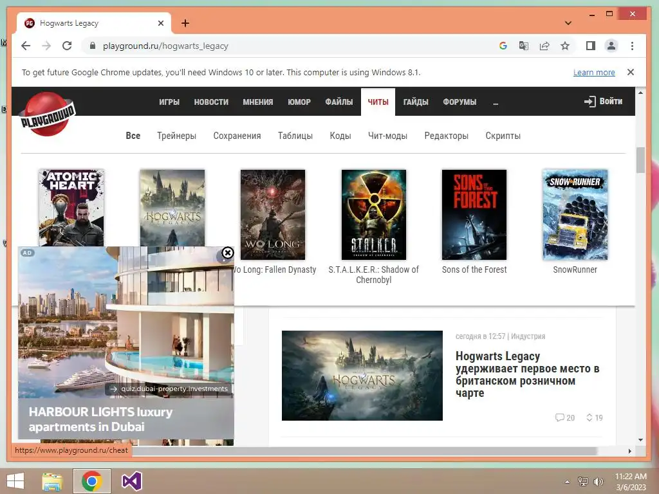This screenshot has width=659, height=494.
Task: Open the ИГРЫ menu item
Action: coord(169,102)
